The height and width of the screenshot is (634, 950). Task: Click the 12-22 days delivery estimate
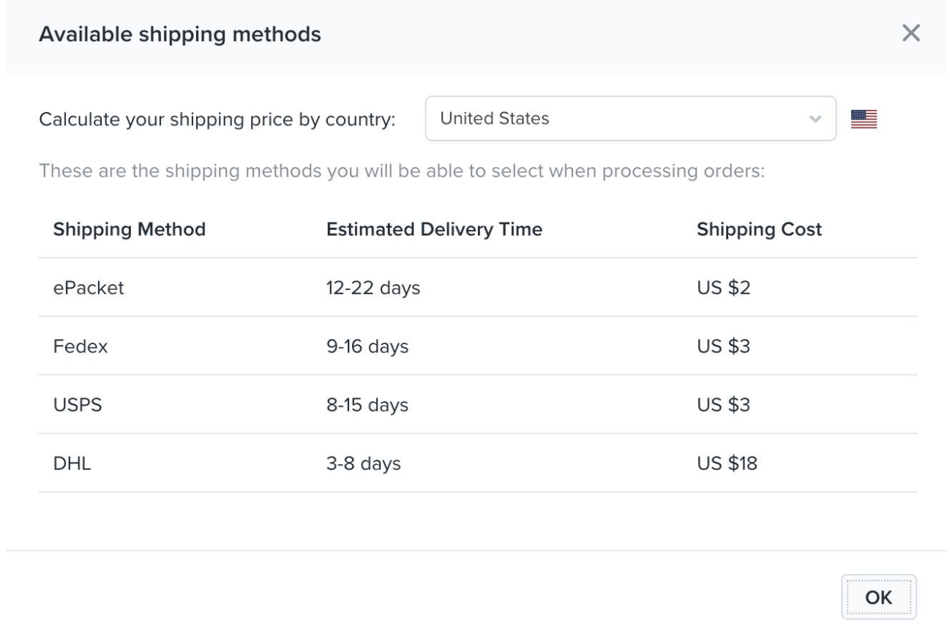tap(373, 288)
